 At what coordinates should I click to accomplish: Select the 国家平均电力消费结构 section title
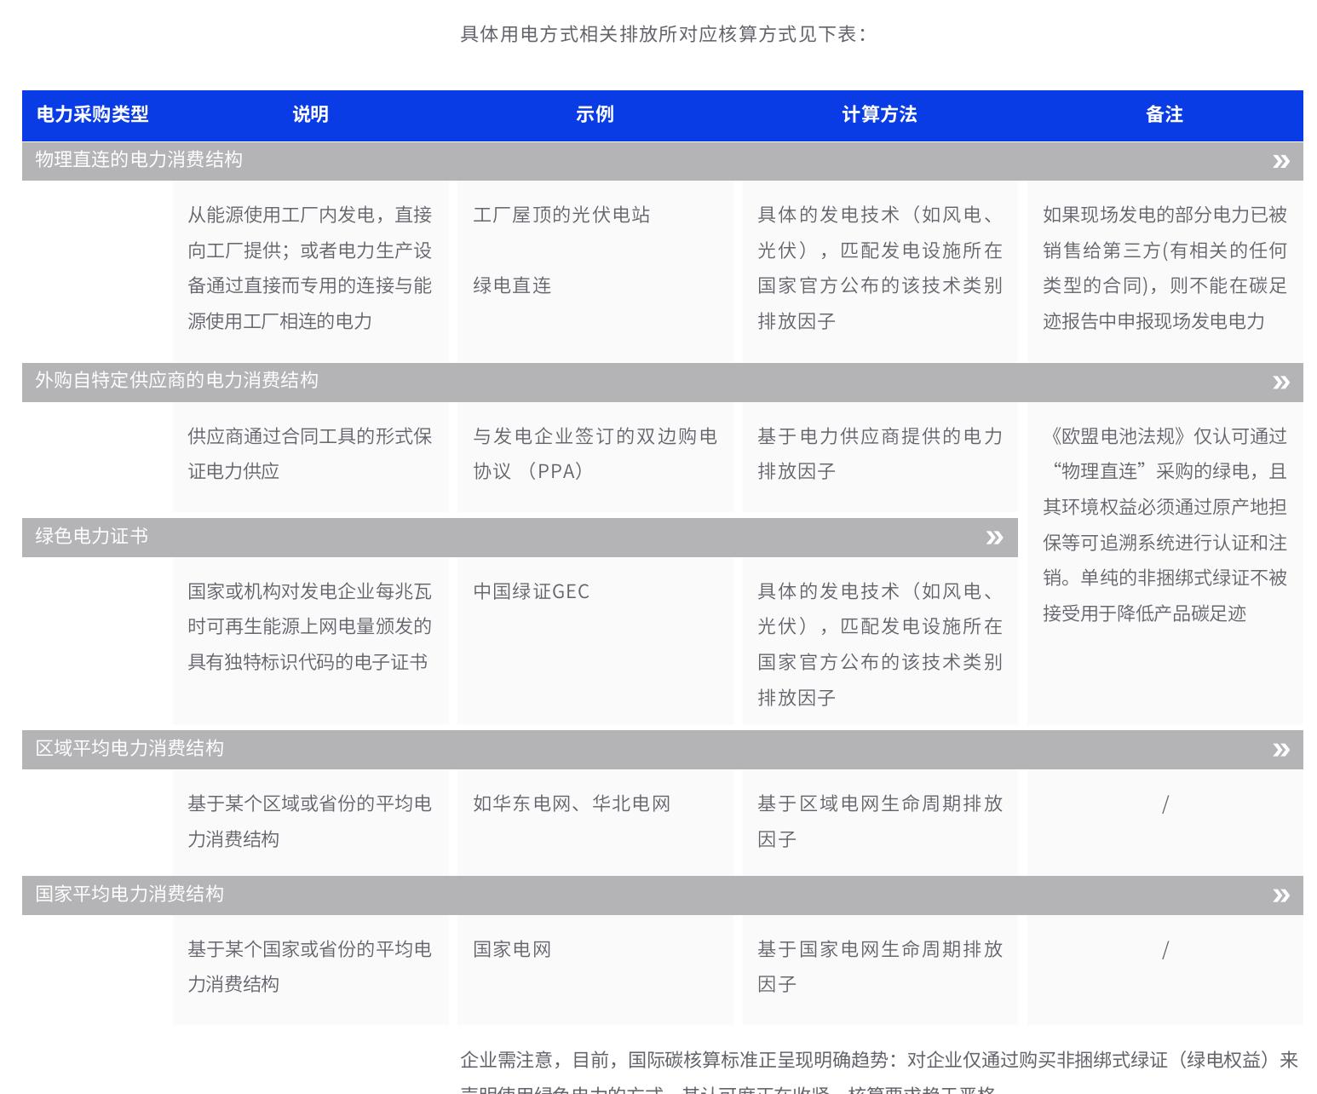[x=129, y=894]
